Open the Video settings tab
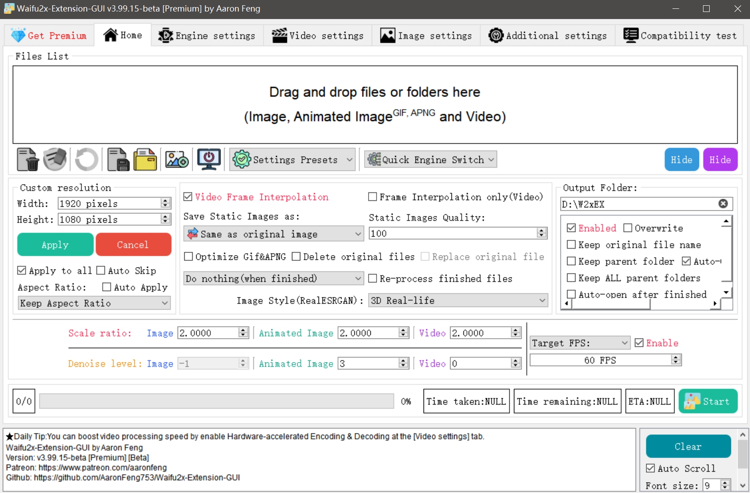The image size is (750, 493). [x=318, y=35]
